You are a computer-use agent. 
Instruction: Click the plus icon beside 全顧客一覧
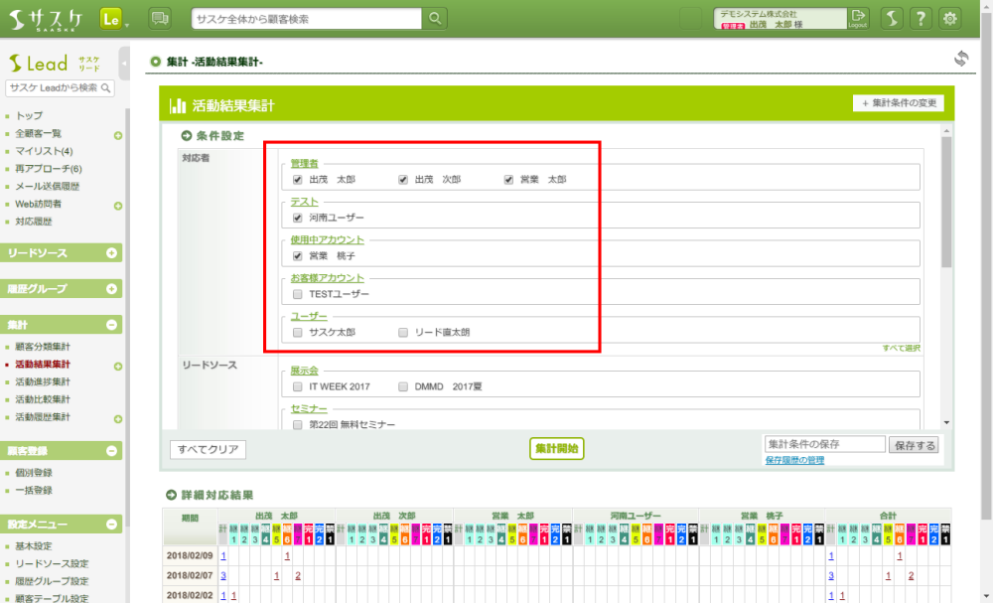[118, 134]
